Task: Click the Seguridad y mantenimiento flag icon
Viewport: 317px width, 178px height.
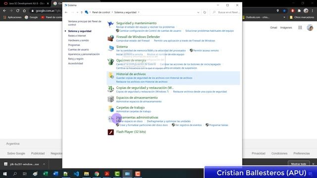Action: tap(110, 24)
